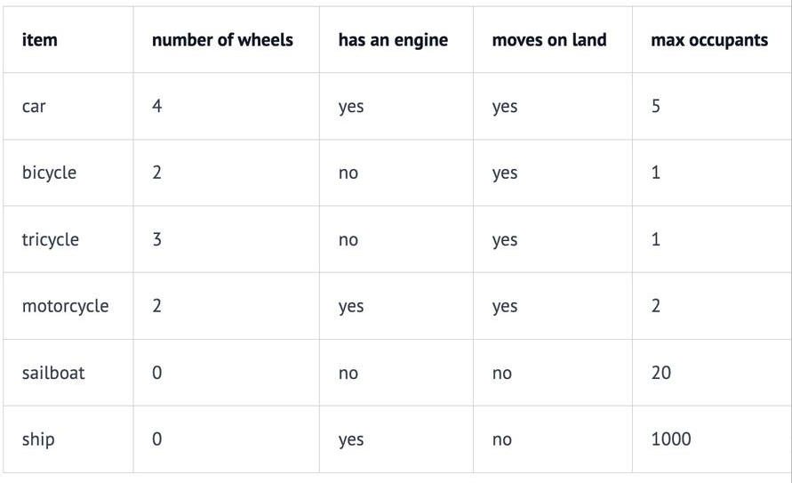Click the 'motorcycle' row label
Screen dimensions: 792x483
point(65,306)
